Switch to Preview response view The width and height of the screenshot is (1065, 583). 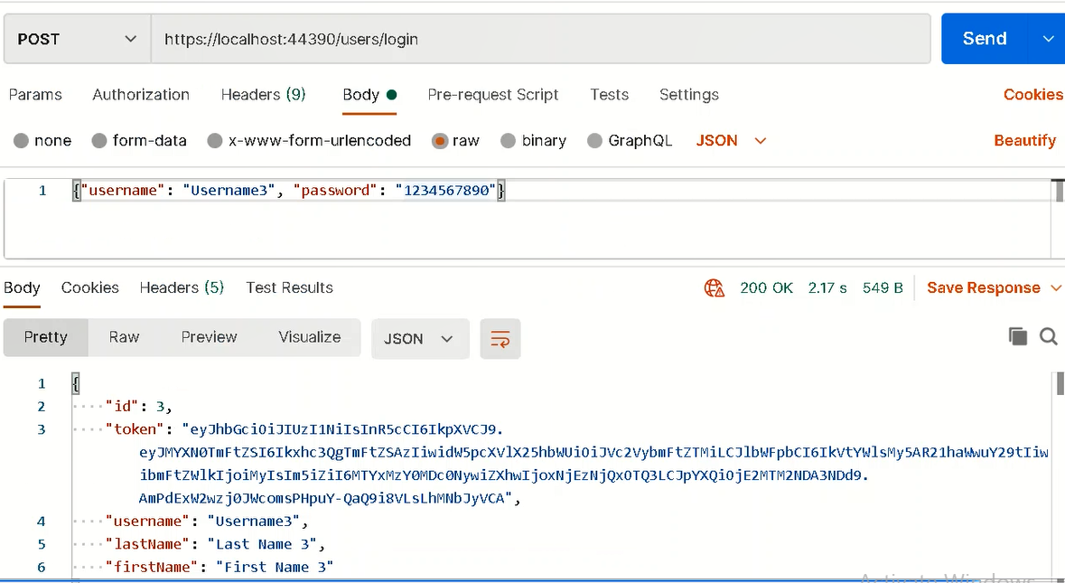(x=210, y=338)
